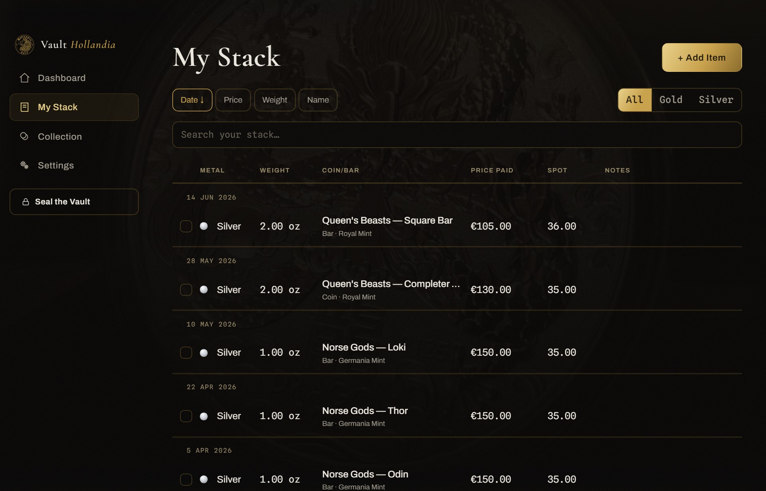Click the Add Item button

702,57
